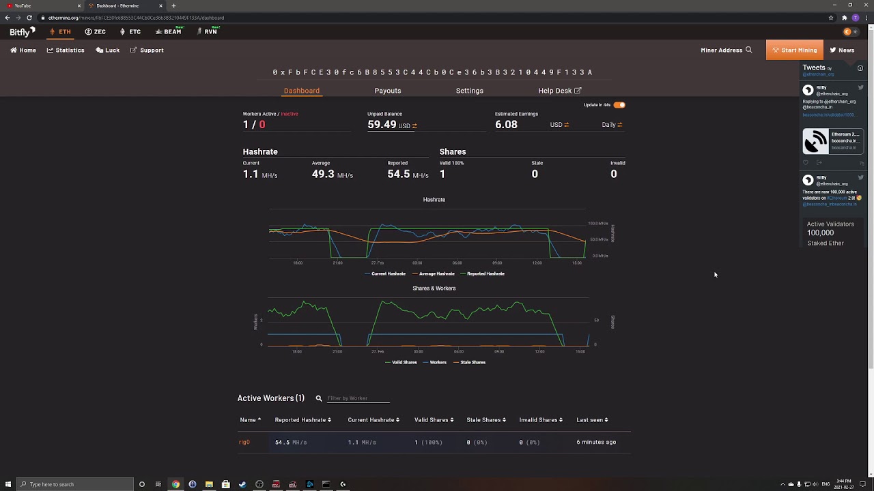Open the Help Desk external link
This screenshot has width=874, height=491.
[560, 91]
